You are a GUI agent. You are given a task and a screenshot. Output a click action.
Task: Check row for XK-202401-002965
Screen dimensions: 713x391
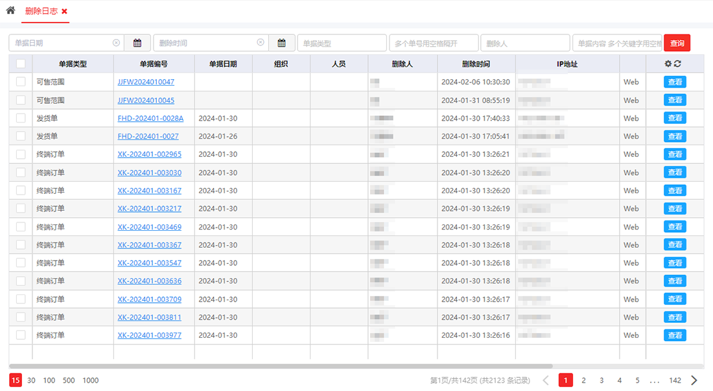pyautogui.click(x=21, y=154)
